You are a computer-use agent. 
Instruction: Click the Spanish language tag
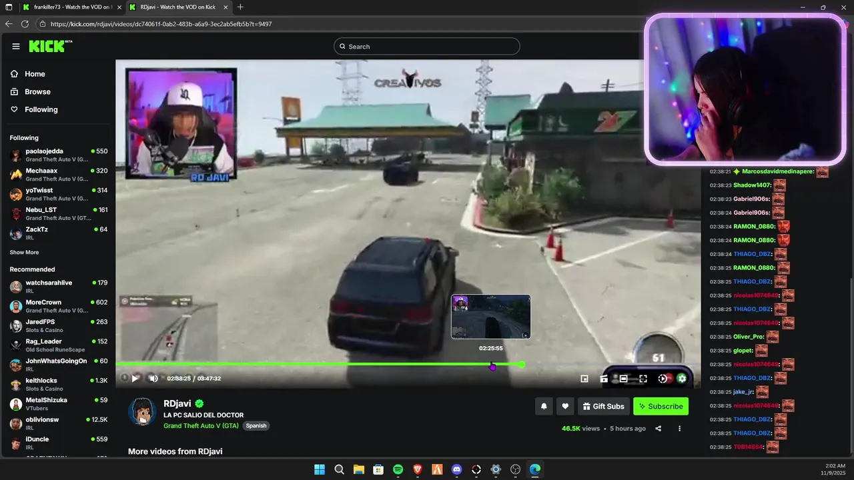click(x=256, y=425)
